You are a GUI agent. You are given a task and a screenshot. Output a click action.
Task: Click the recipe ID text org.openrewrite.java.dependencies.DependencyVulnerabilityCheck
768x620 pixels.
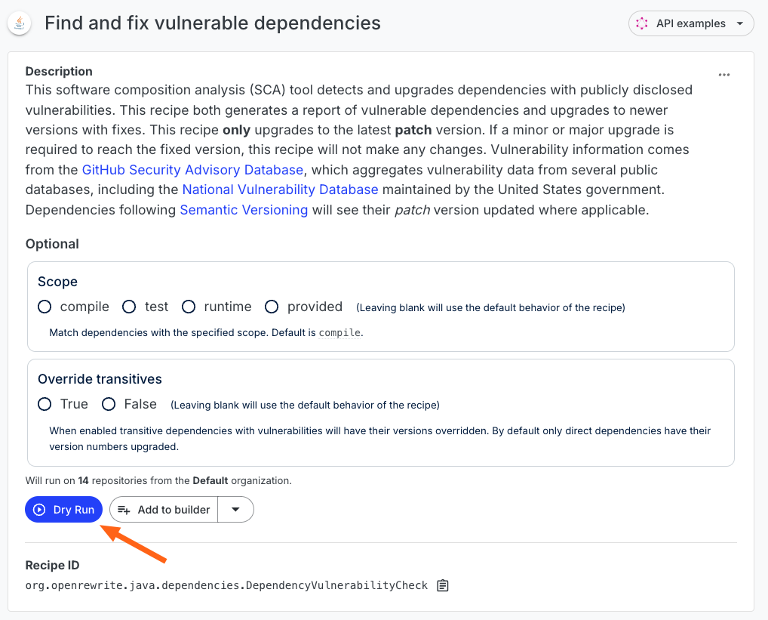(x=226, y=585)
